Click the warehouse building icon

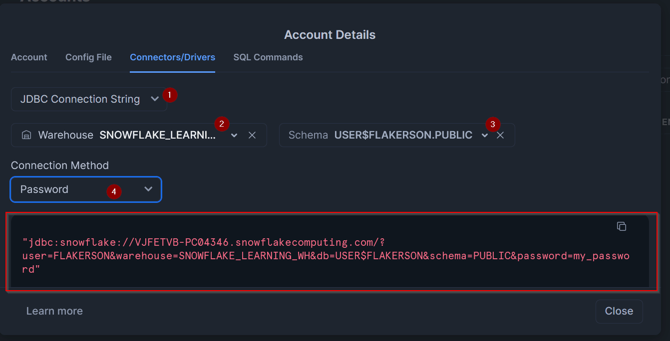click(x=26, y=135)
